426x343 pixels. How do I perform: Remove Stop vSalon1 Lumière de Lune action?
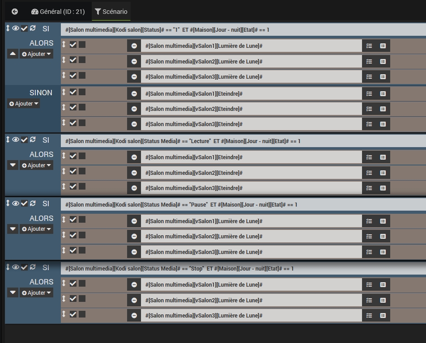134,284
